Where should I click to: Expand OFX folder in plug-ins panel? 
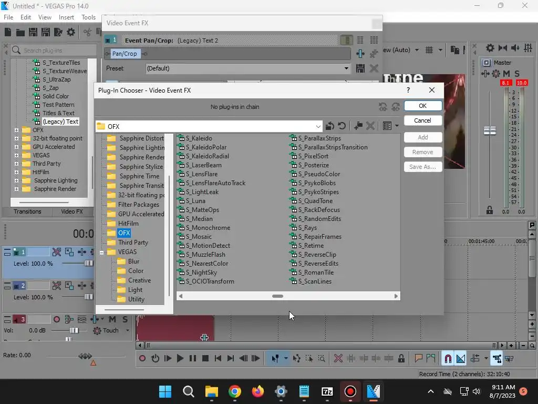click(16, 130)
